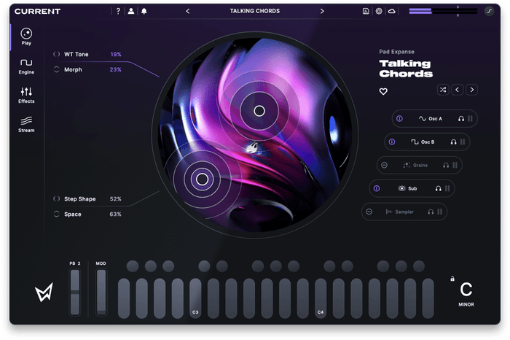Open the Talking Chords preset browser
The width and height of the screenshot is (510, 340).
pyautogui.click(x=254, y=11)
